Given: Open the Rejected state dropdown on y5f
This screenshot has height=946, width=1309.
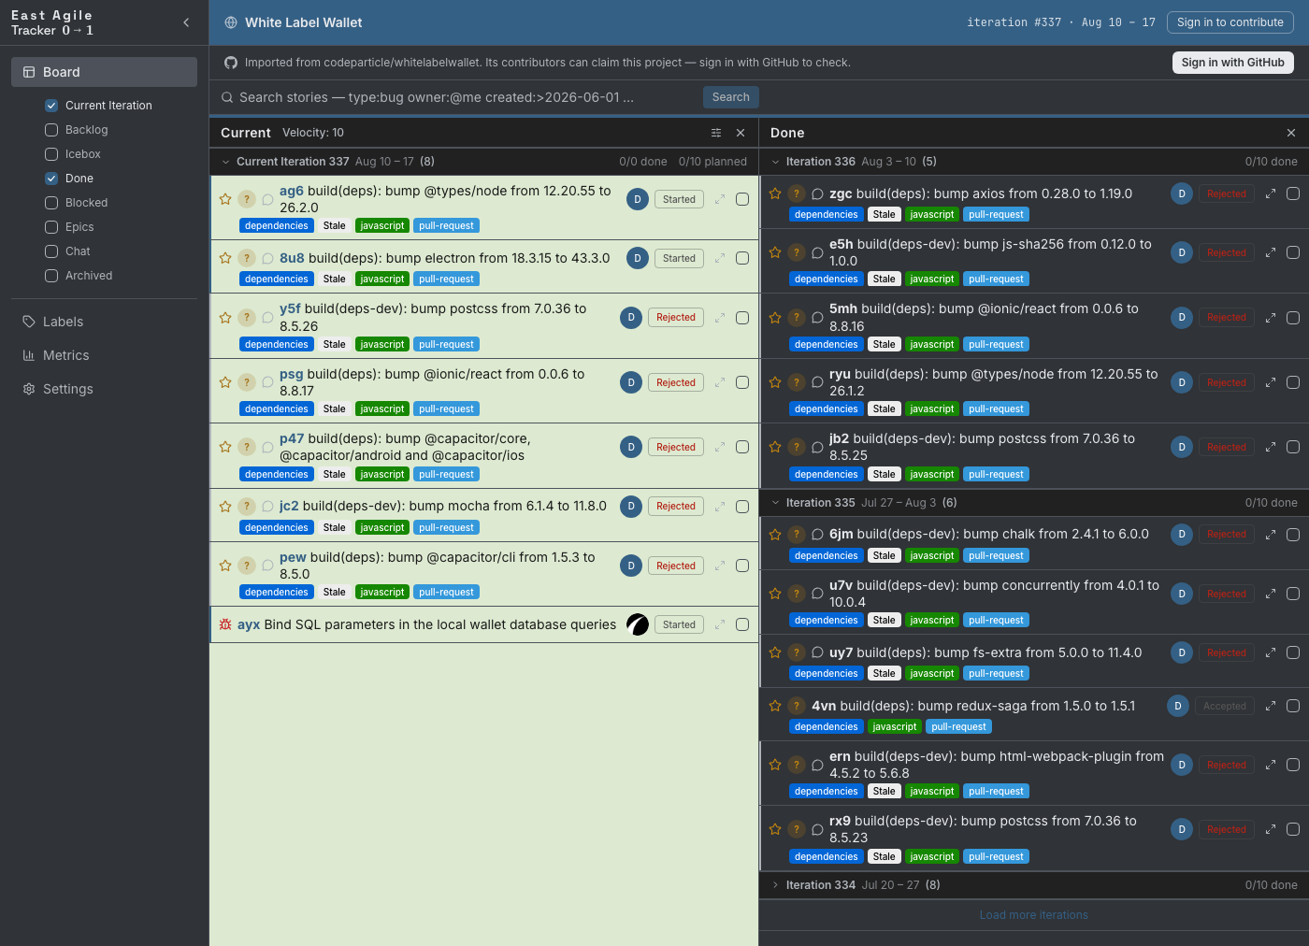Looking at the screenshot, I should click(676, 318).
